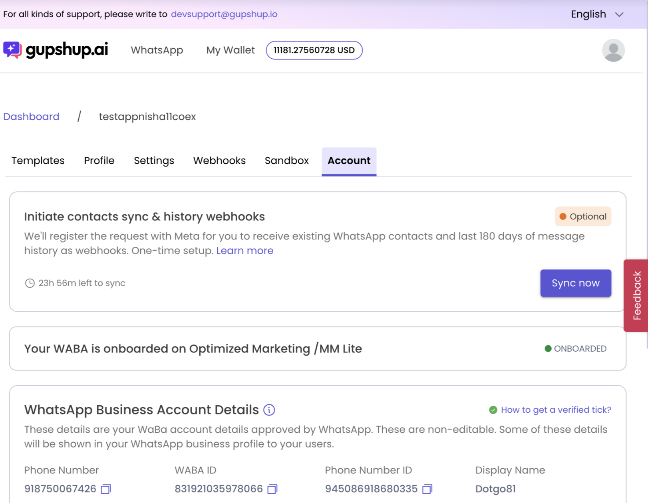The image size is (648, 503).
Task: Copy the WABA ID 831921035978066
Action: click(272, 489)
